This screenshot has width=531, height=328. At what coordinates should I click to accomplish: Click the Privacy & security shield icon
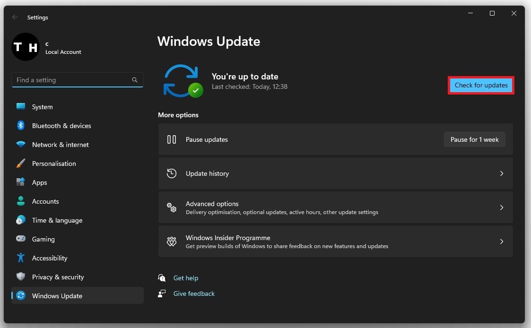20,277
